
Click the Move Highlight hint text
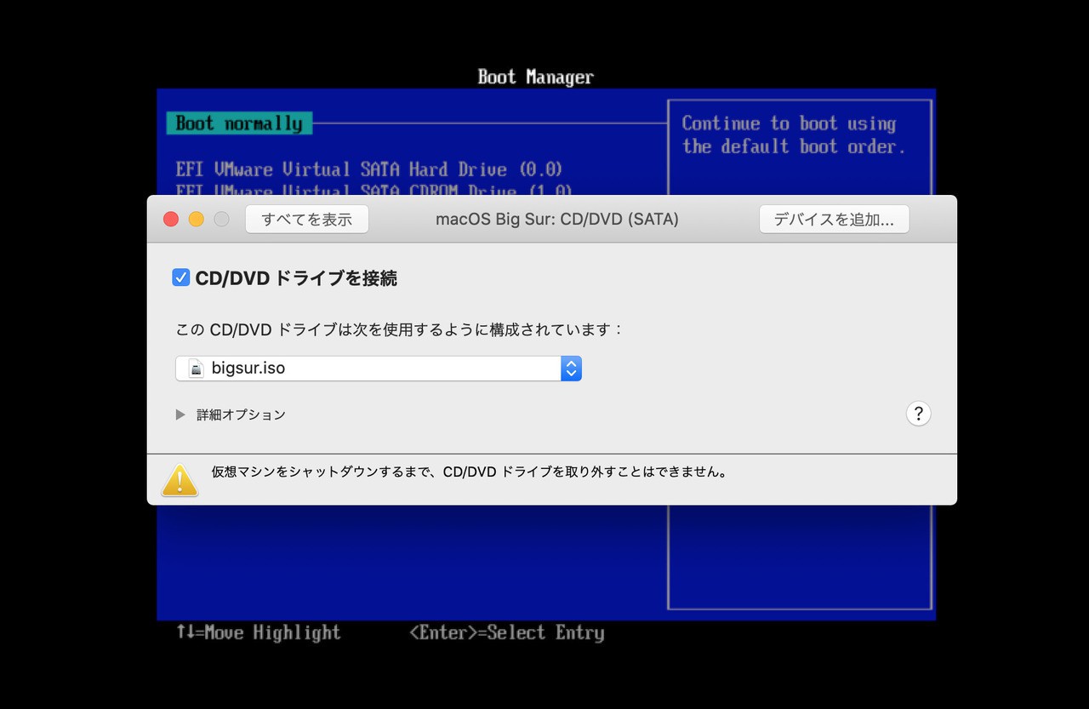coord(259,632)
